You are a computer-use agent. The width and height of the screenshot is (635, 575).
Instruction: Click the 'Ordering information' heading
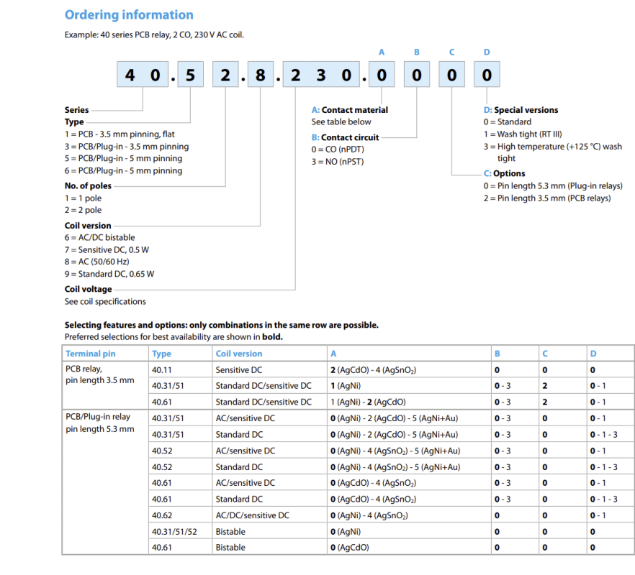[129, 15]
